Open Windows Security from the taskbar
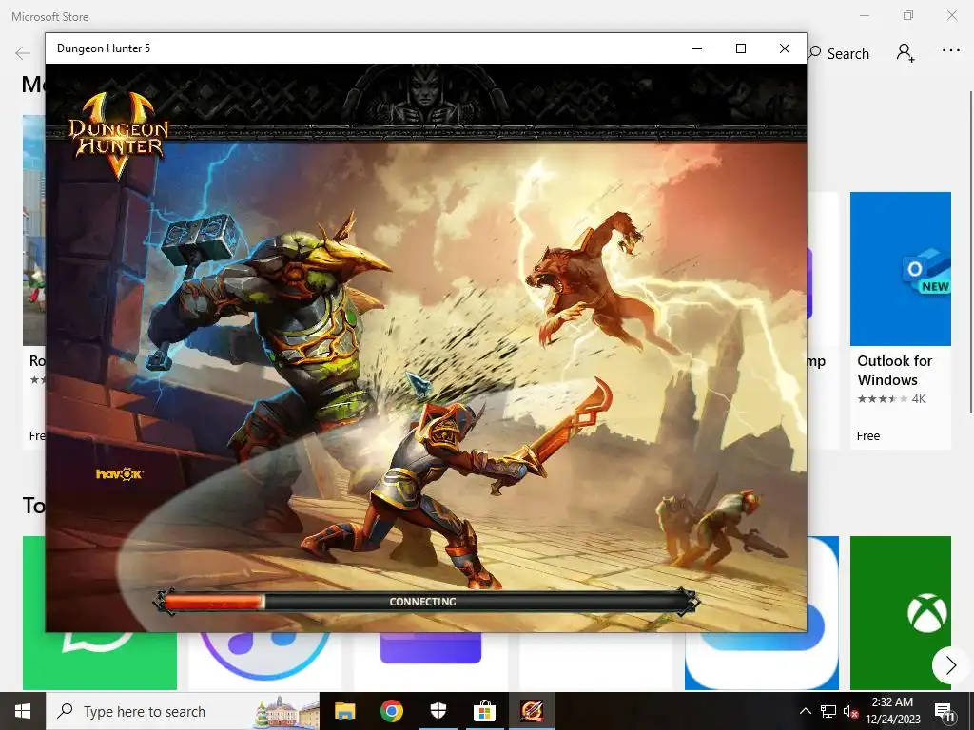The width and height of the screenshot is (974, 730). click(x=438, y=711)
